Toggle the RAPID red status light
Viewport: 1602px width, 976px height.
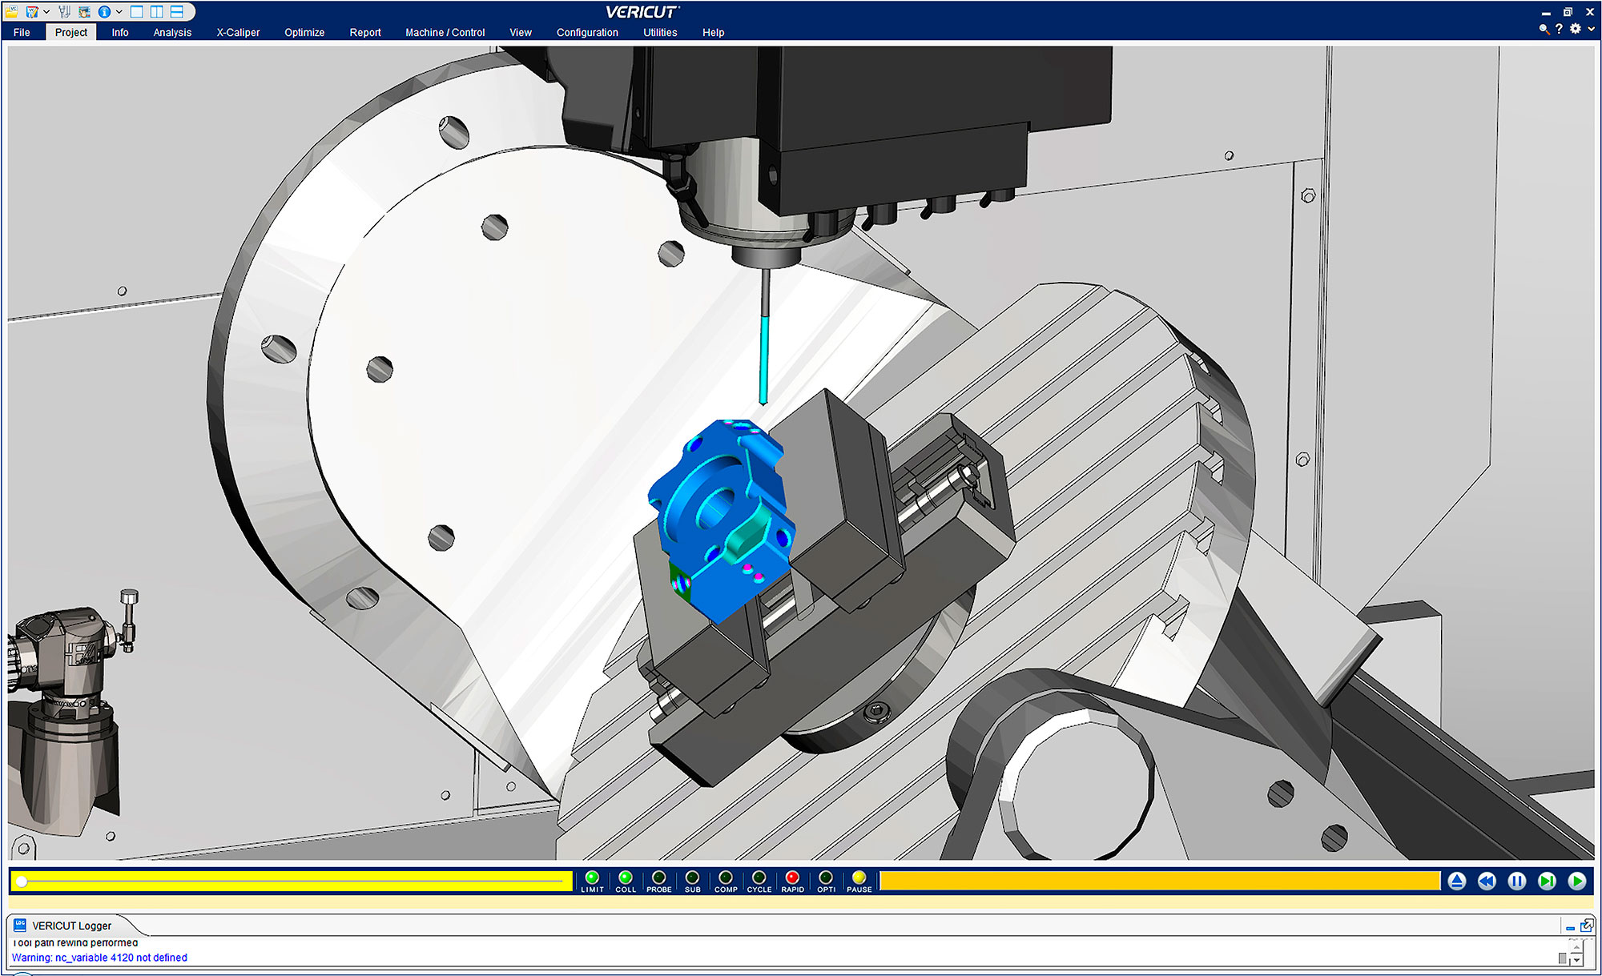pos(792,878)
